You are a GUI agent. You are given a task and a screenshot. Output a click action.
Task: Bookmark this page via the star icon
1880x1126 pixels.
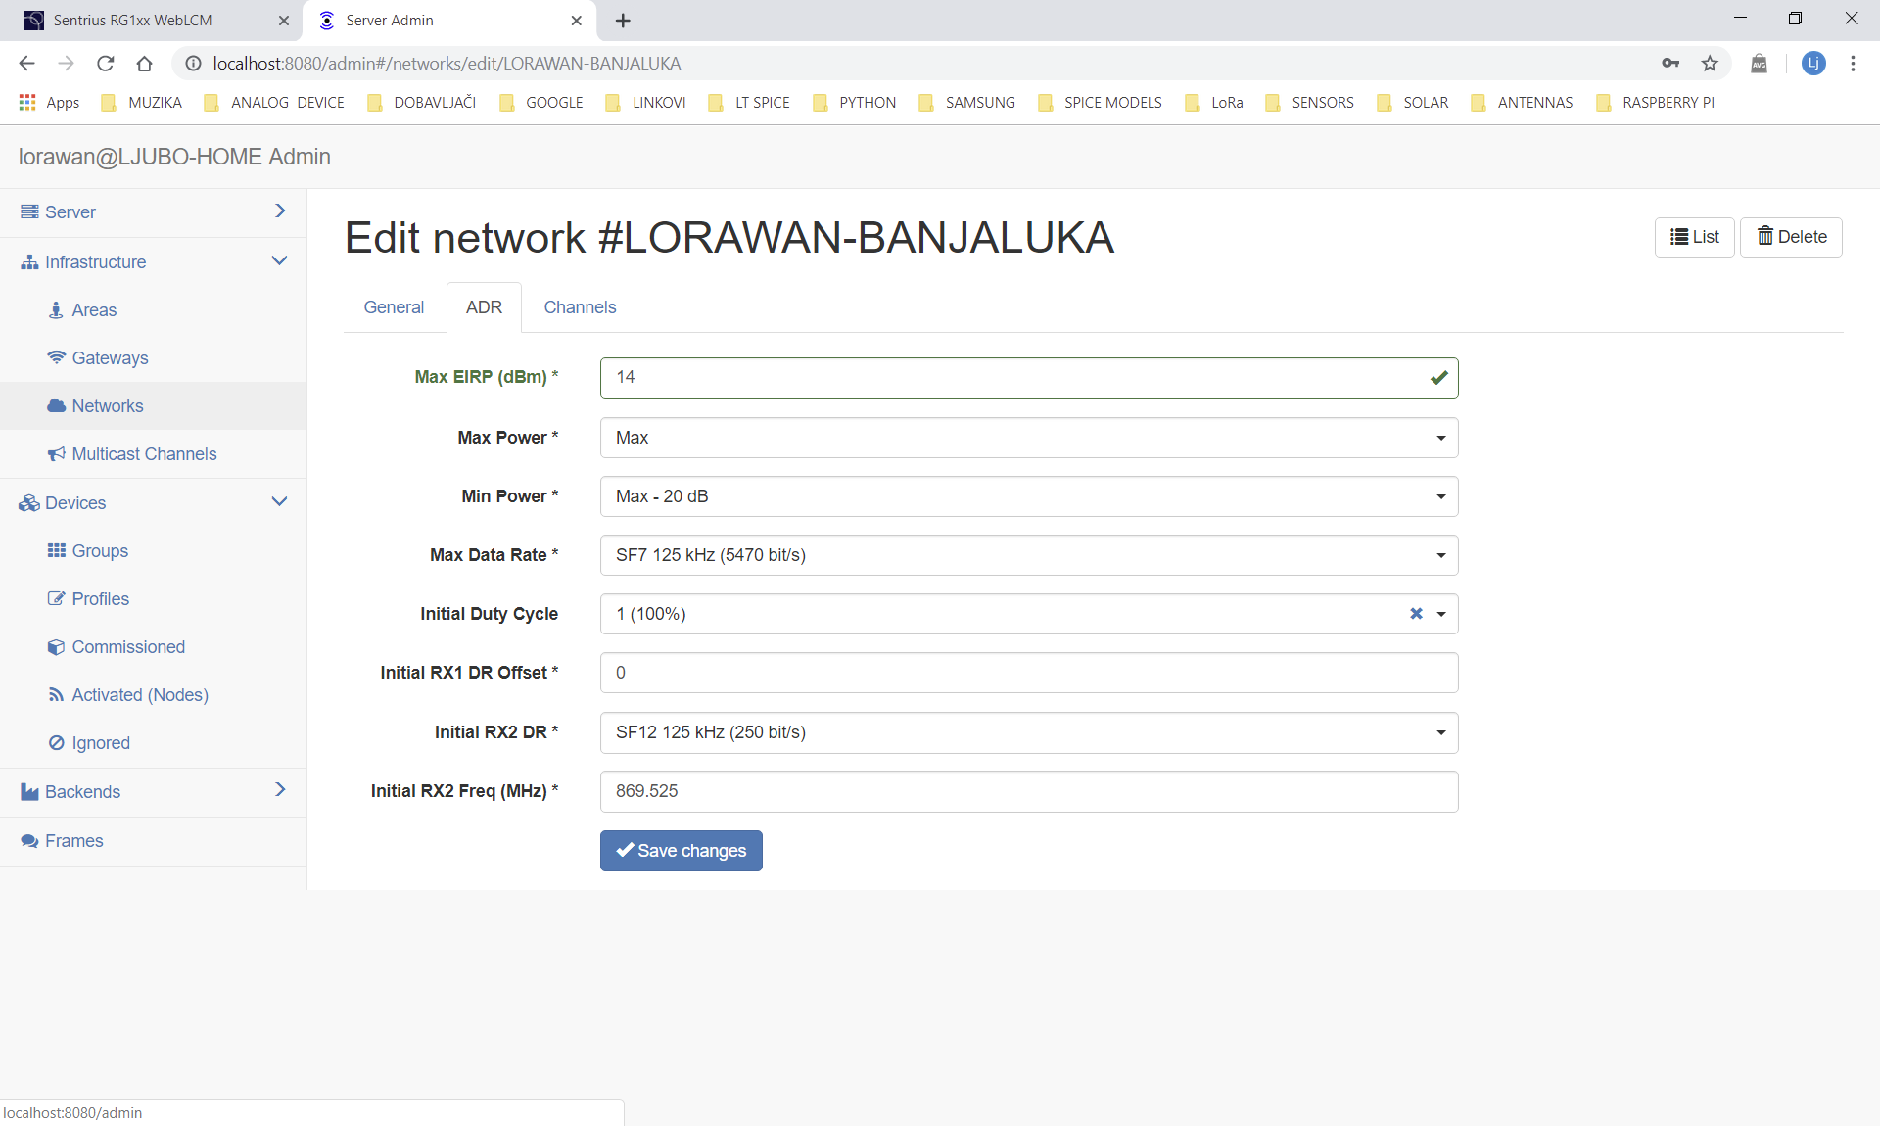pyautogui.click(x=1710, y=63)
